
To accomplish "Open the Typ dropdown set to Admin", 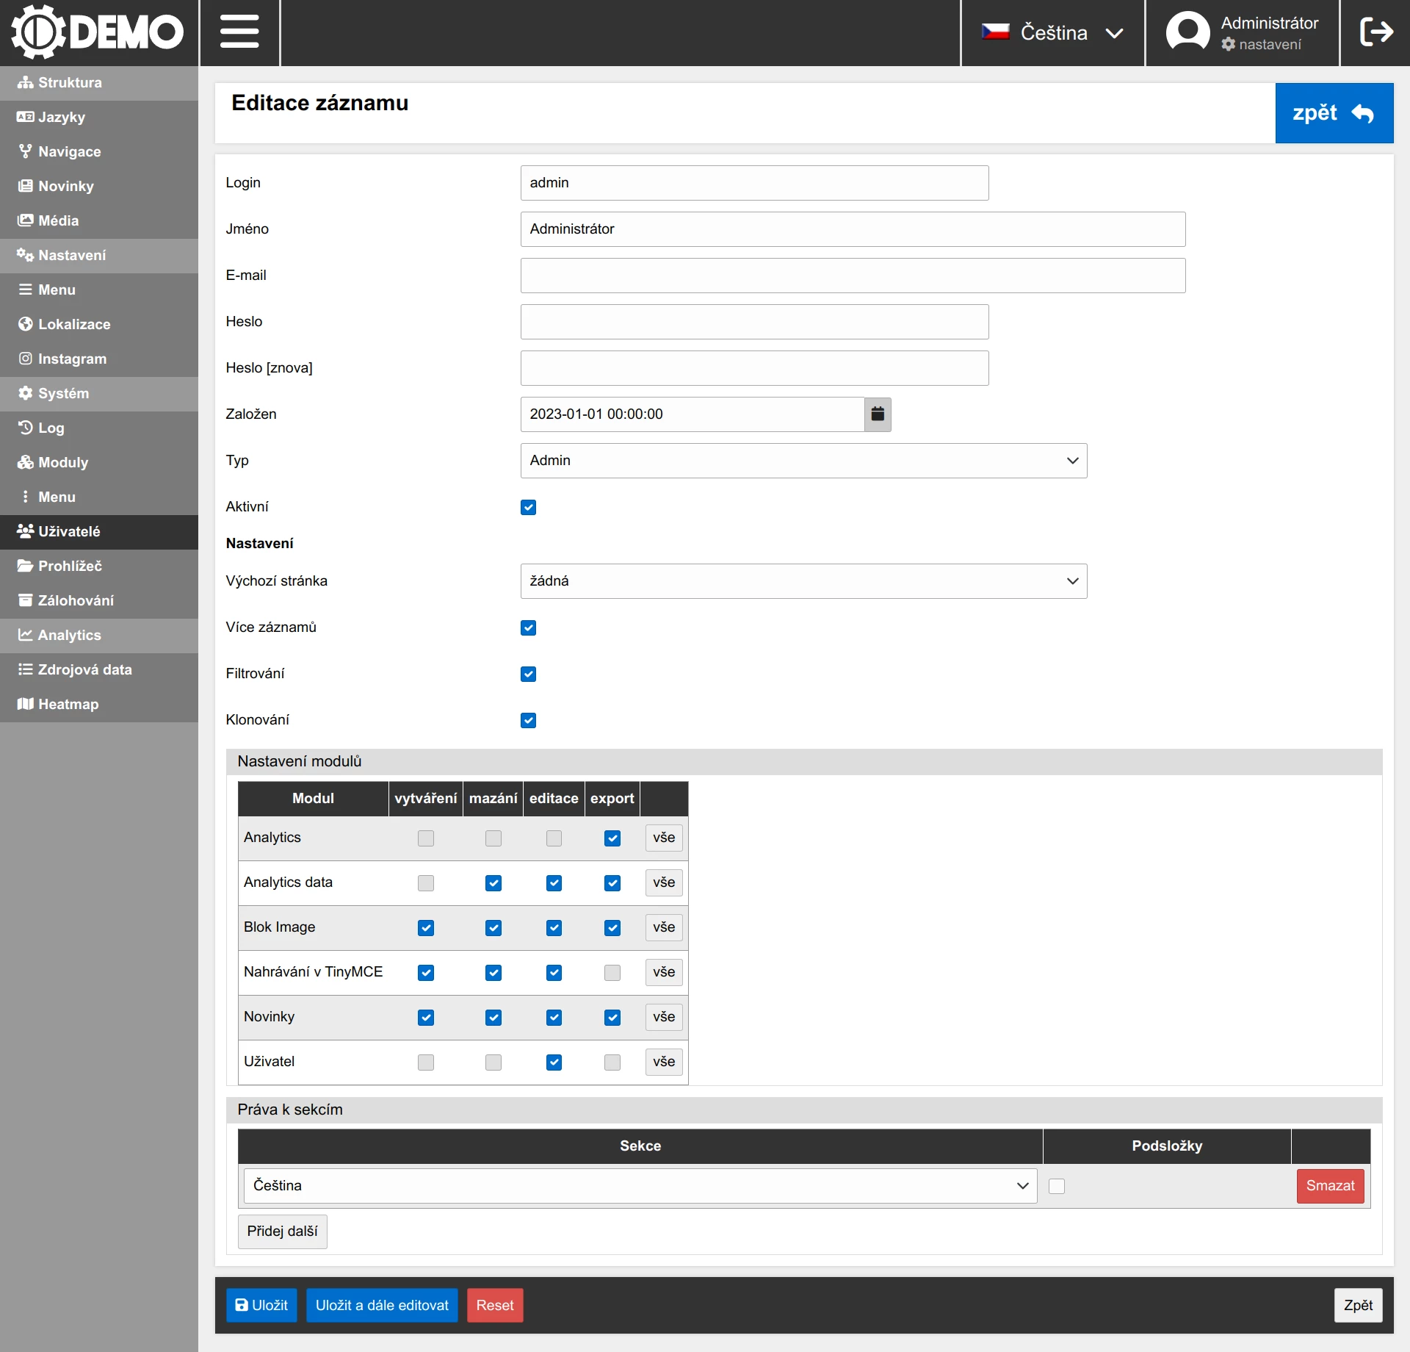I will coord(803,461).
